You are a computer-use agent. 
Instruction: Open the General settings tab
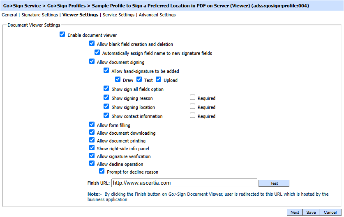click(x=9, y=15)
